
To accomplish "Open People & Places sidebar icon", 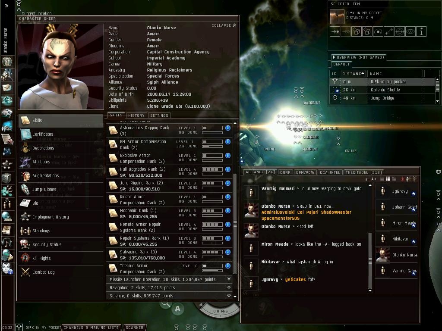I will 7,75.
